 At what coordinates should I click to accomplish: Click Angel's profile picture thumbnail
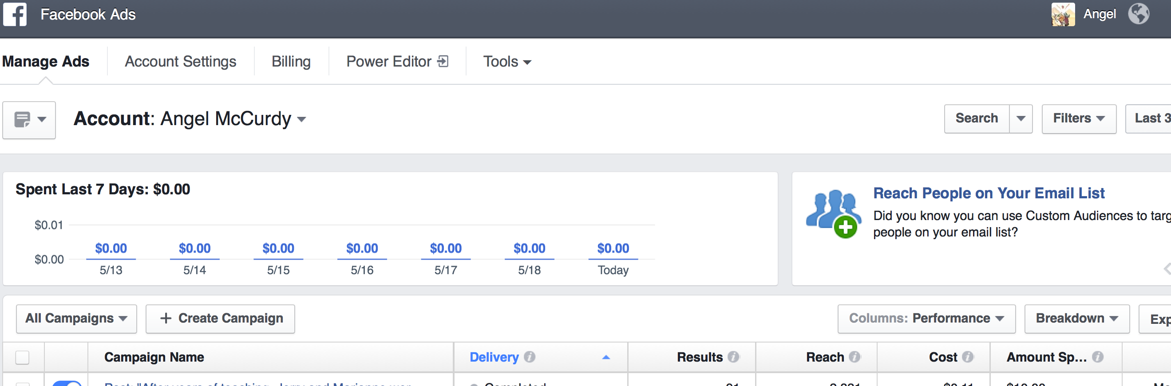pos(1063,14)
